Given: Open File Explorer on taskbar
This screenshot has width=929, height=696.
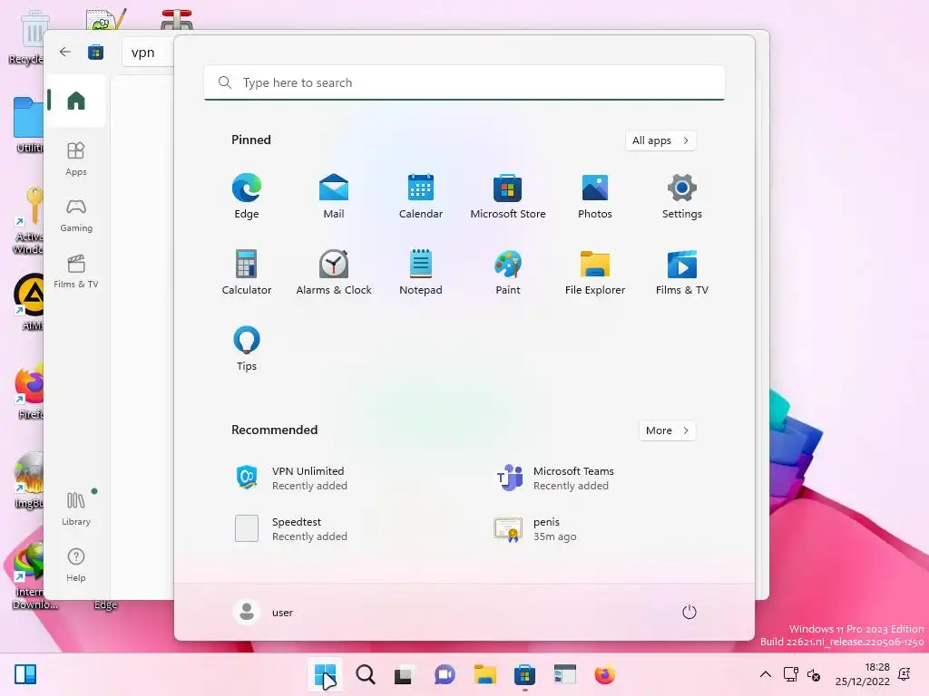Looking at the screenshot, I should pos(484,674).
